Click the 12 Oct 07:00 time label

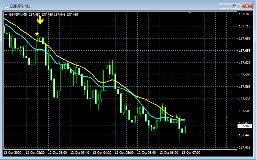[x=191, y=153]
